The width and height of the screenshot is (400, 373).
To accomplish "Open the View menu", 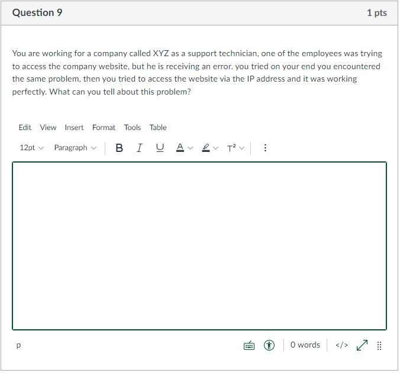I will [x=48, y=128].
